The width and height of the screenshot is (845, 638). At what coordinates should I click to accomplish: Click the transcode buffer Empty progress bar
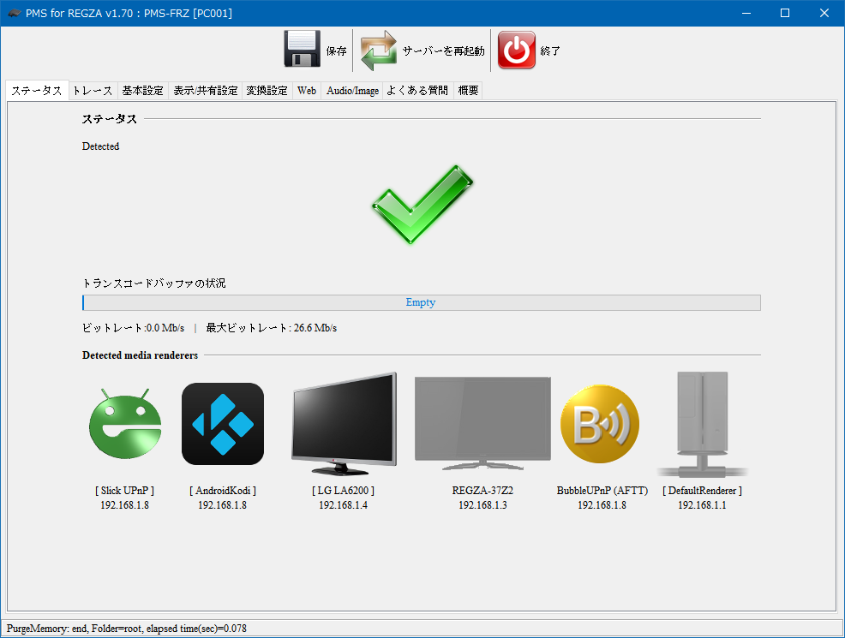421,302
